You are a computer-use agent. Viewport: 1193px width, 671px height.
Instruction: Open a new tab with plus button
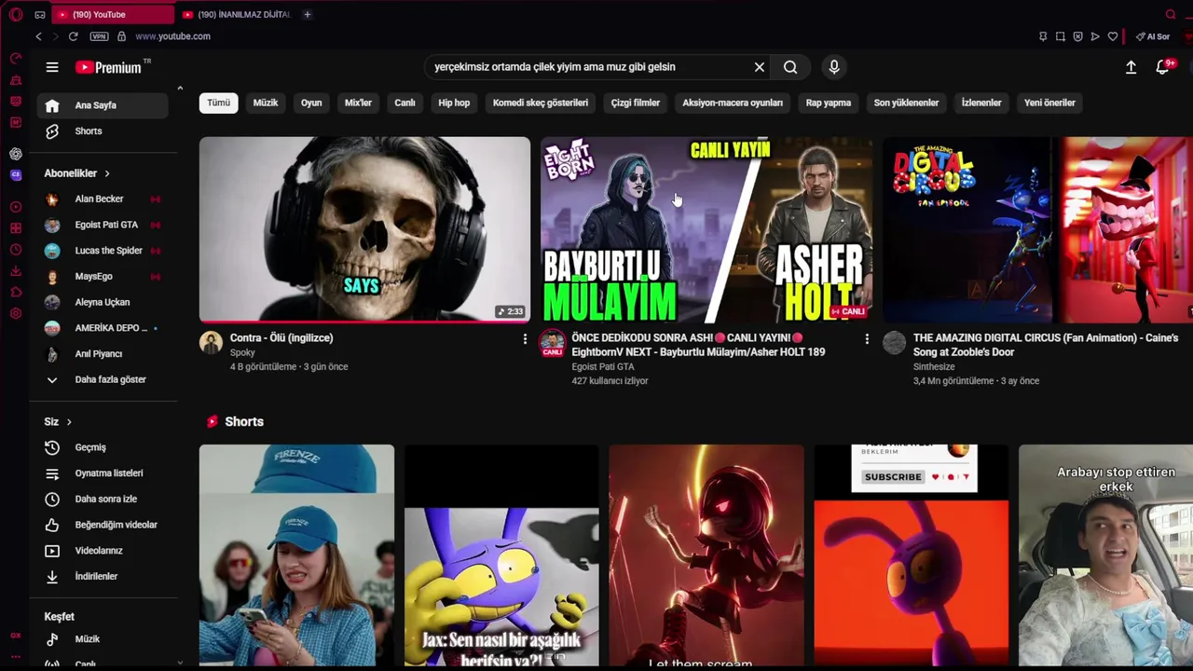pyautogui.click(x=307, y=15)
